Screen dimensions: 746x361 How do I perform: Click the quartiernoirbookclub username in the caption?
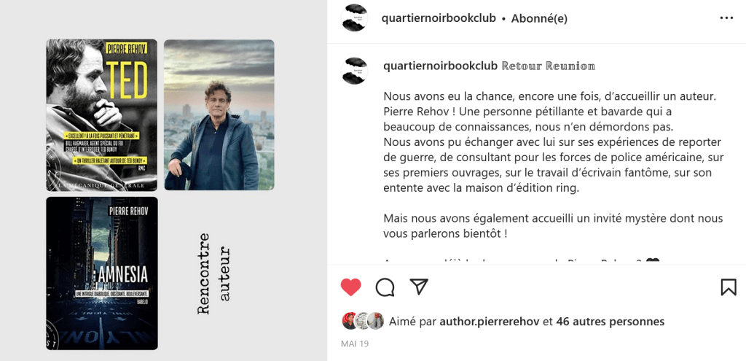click(x=440, y=66)
